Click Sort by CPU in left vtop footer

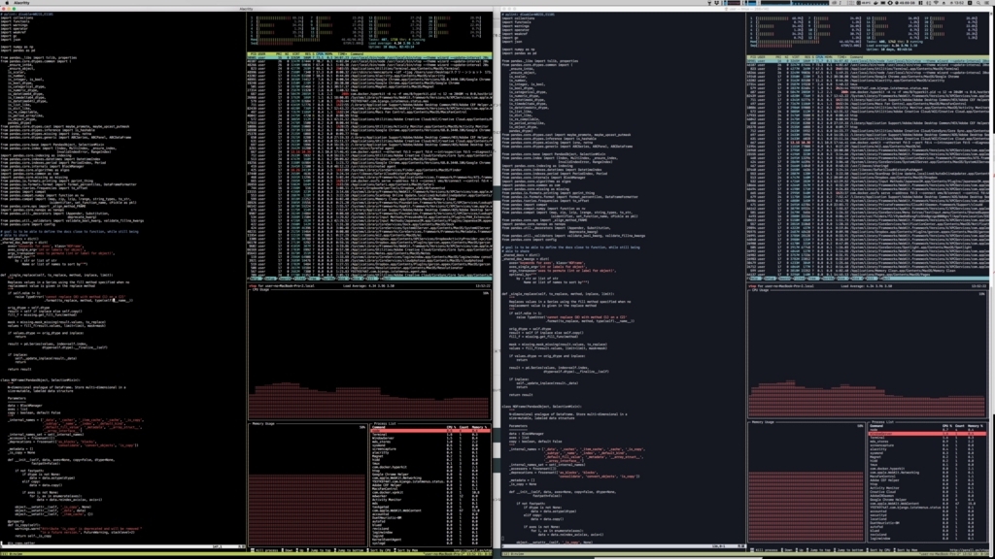pos(380,550)
